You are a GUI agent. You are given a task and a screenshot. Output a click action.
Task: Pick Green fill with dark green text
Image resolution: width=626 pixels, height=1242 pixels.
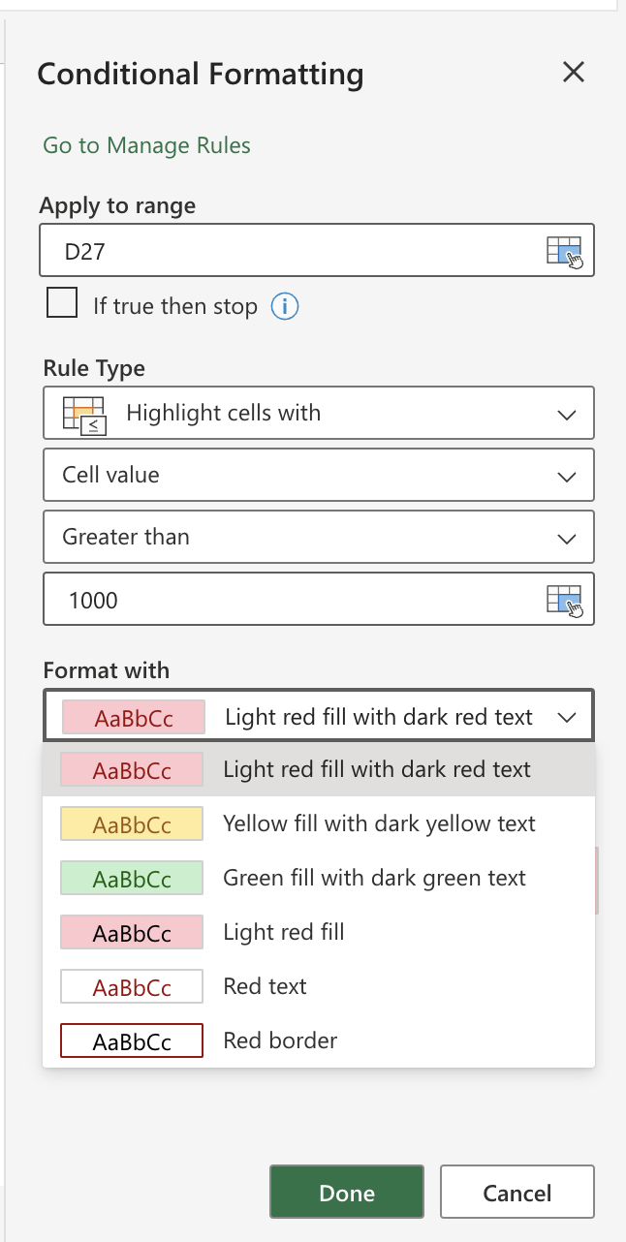[x=374, y=879]
